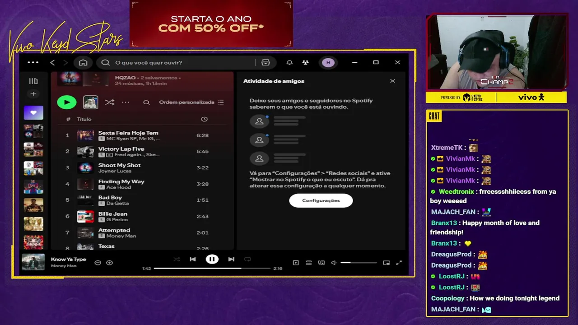Open the Spotify three-dot app menu

33,62
